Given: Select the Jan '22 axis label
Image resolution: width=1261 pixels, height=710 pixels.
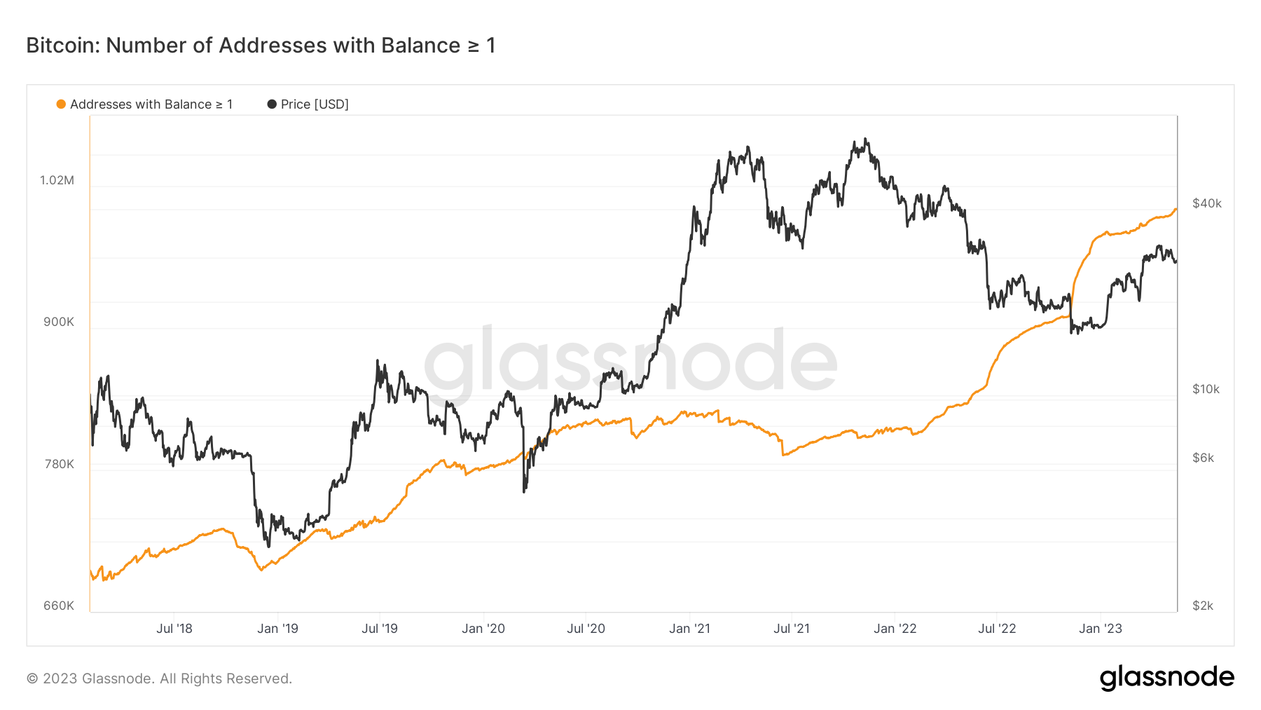Looking at the screenshot, I should point(895,629).
